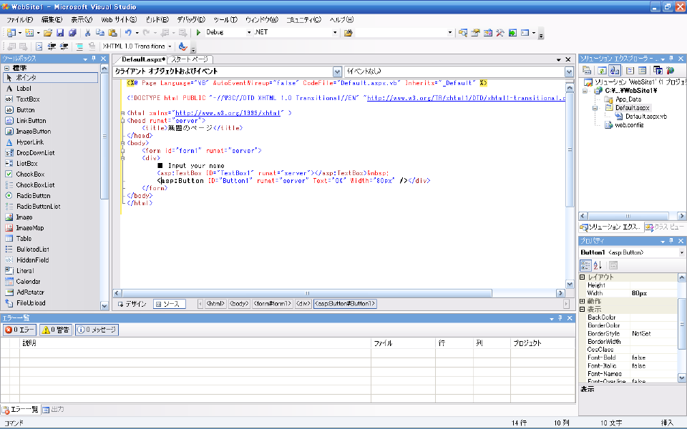The height and width of the screenshot is (429, 687).
Task: Open the XHTML 1.0 Transitional validation dropdown
Action: [x=170, y=46]
